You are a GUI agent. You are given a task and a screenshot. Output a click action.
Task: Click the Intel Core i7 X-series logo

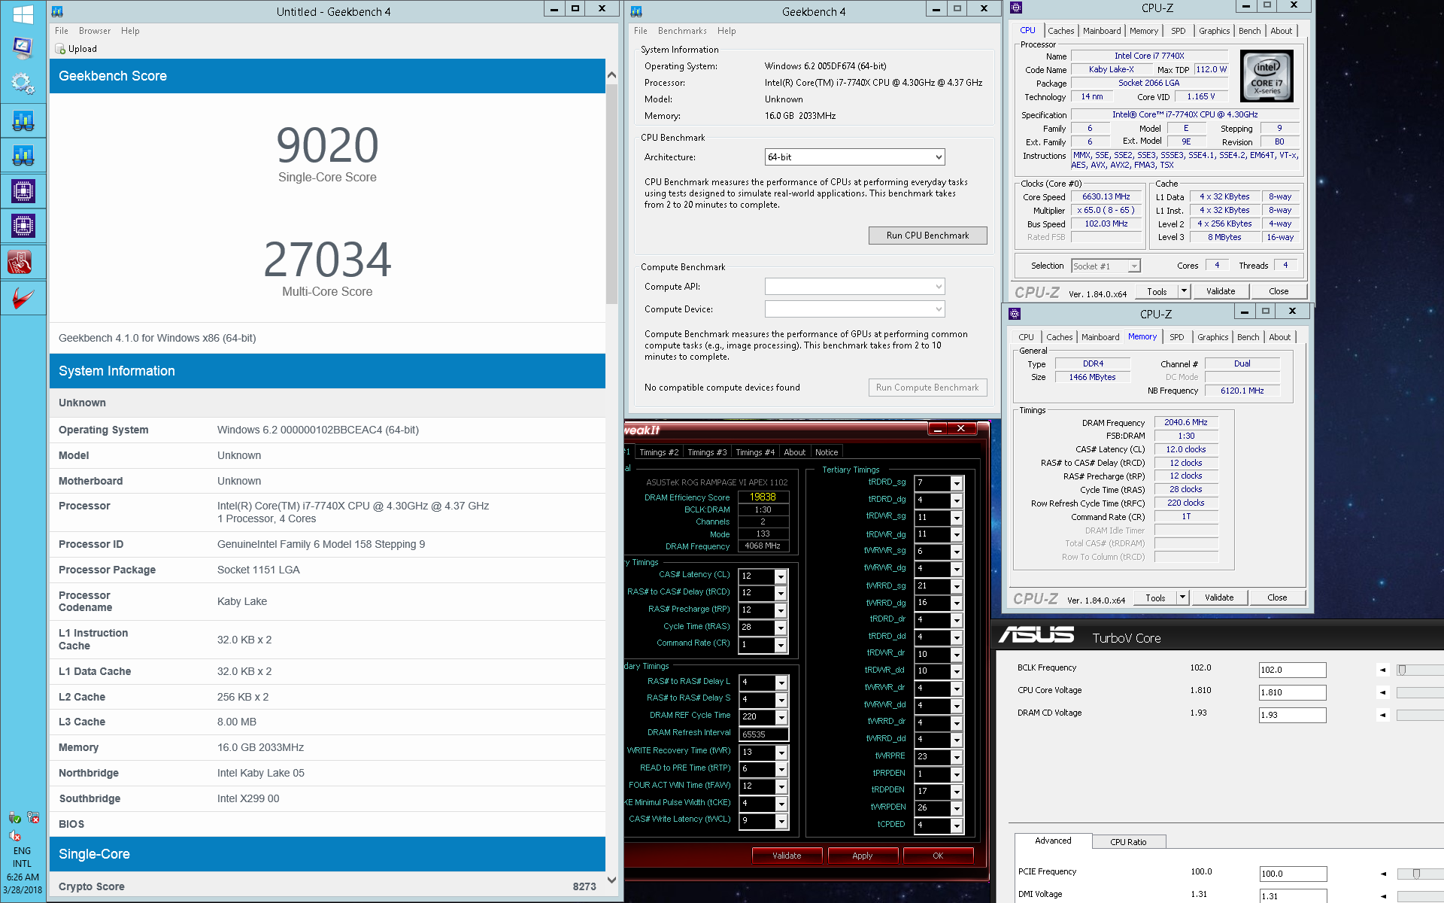1267,76
